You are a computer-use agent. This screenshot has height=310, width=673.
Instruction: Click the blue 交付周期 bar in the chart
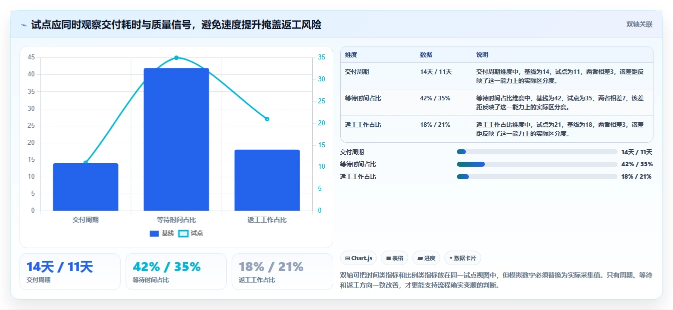(x=86, y=187)
